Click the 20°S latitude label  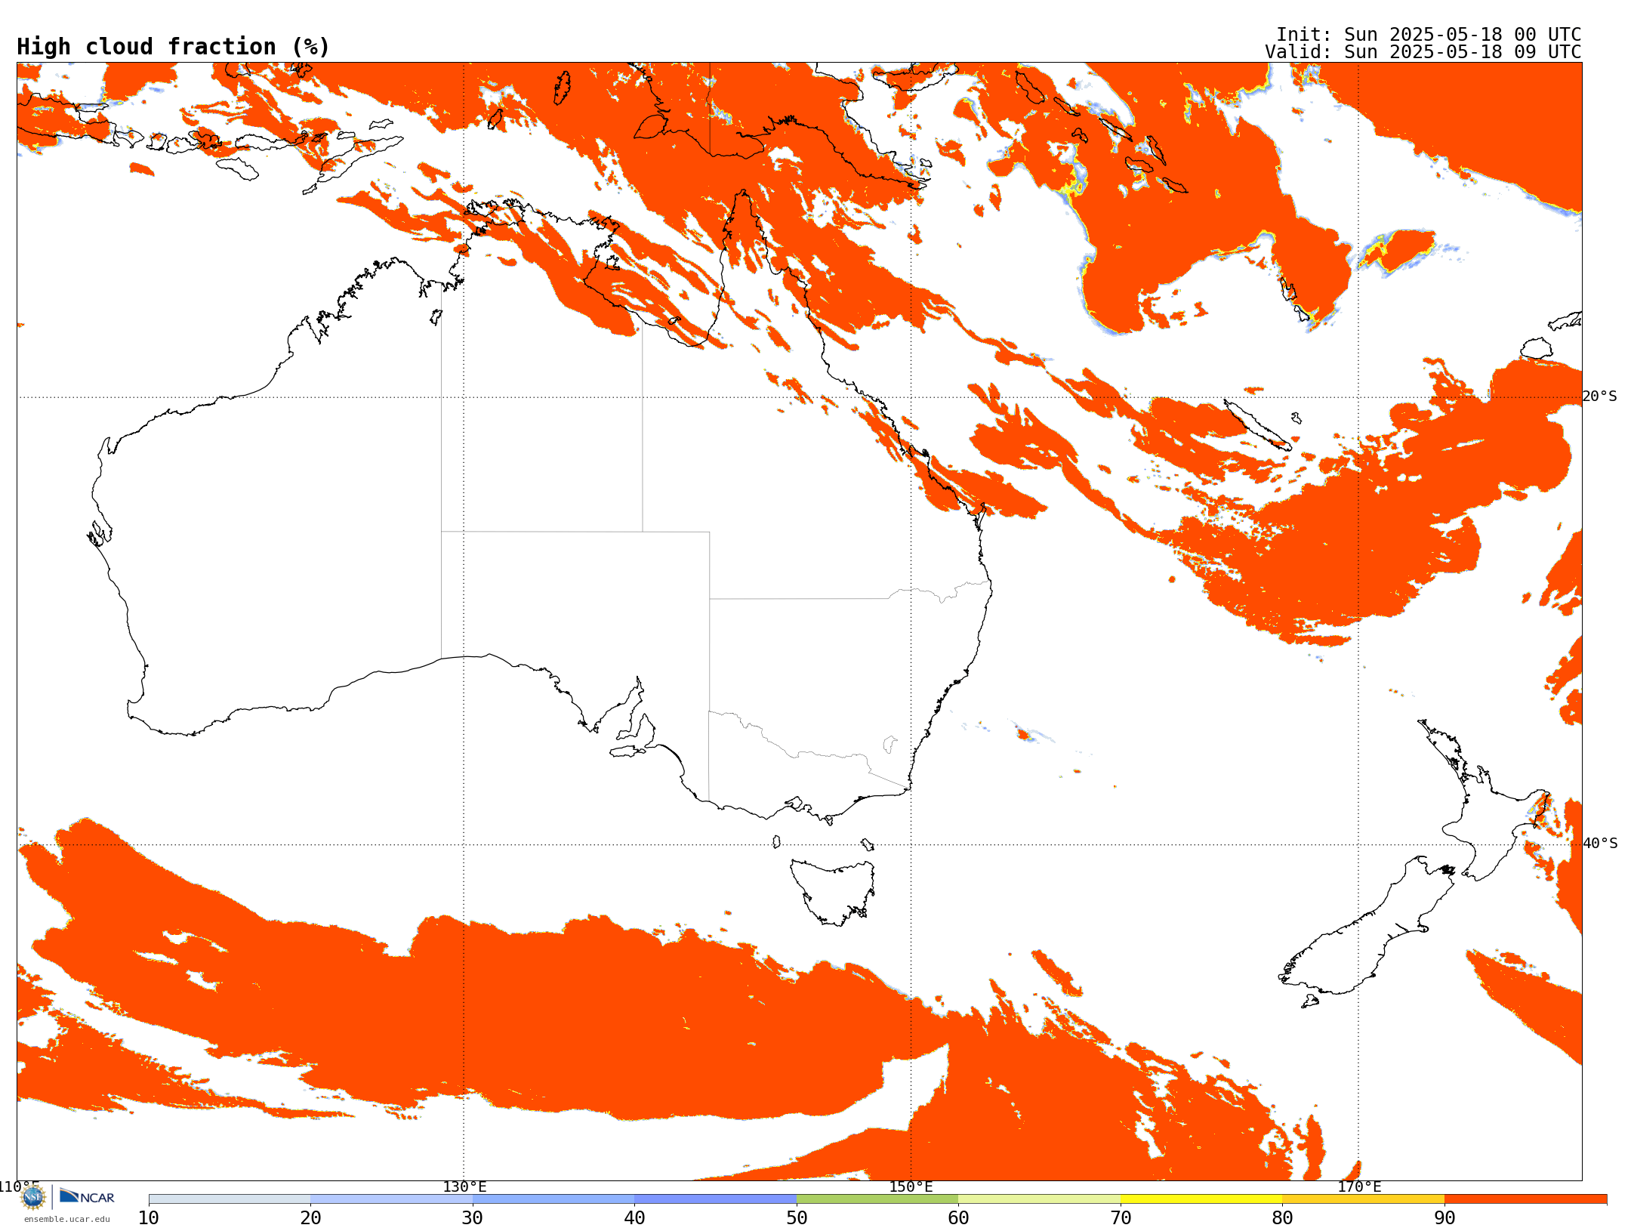click(1599, 396)
